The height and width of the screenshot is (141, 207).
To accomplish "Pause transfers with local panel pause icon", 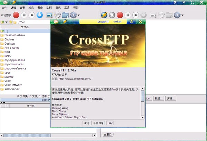I will pos(24,15).
